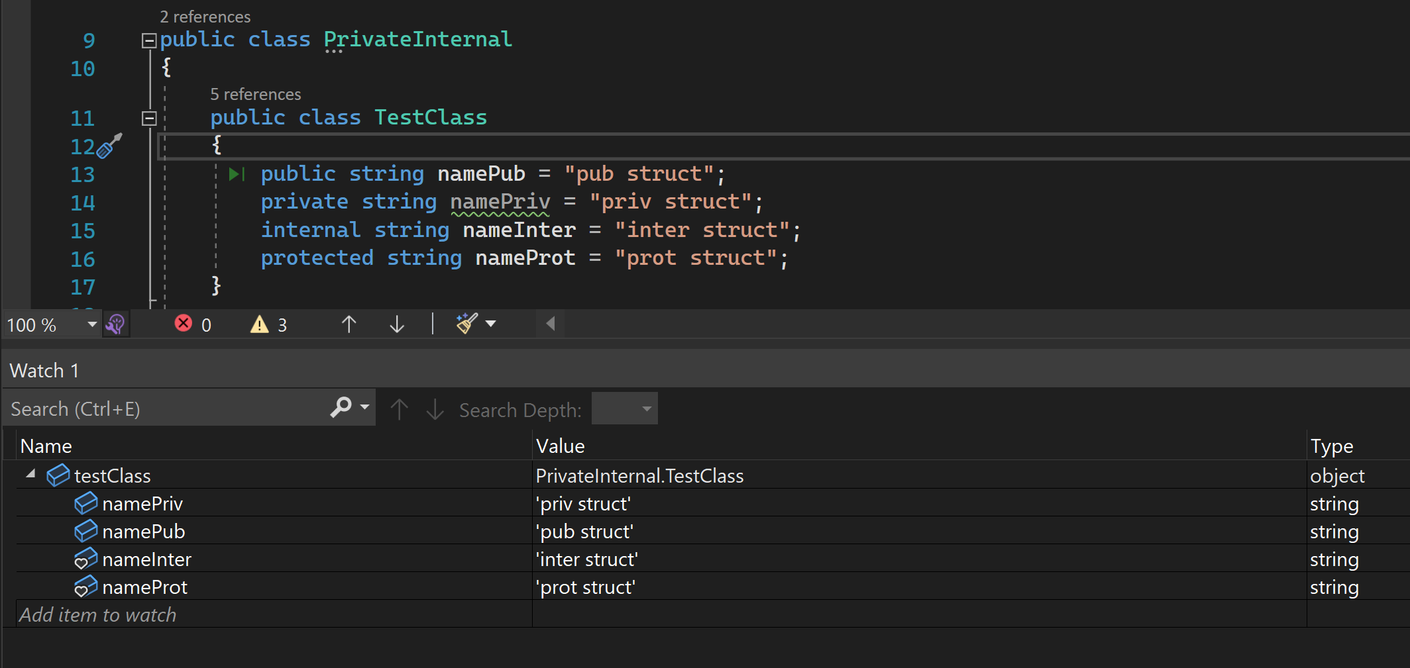1410x668 pixels.
Task: Click the 5 references CodeLens link
Action: pyautogui.click(x=256, y=94)
